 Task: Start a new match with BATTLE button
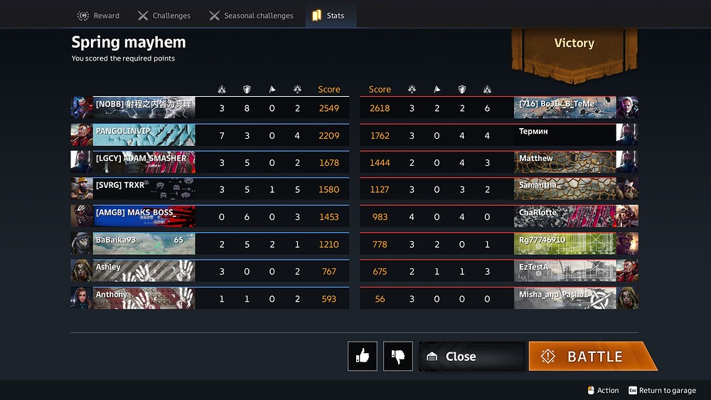pos(592,357)
